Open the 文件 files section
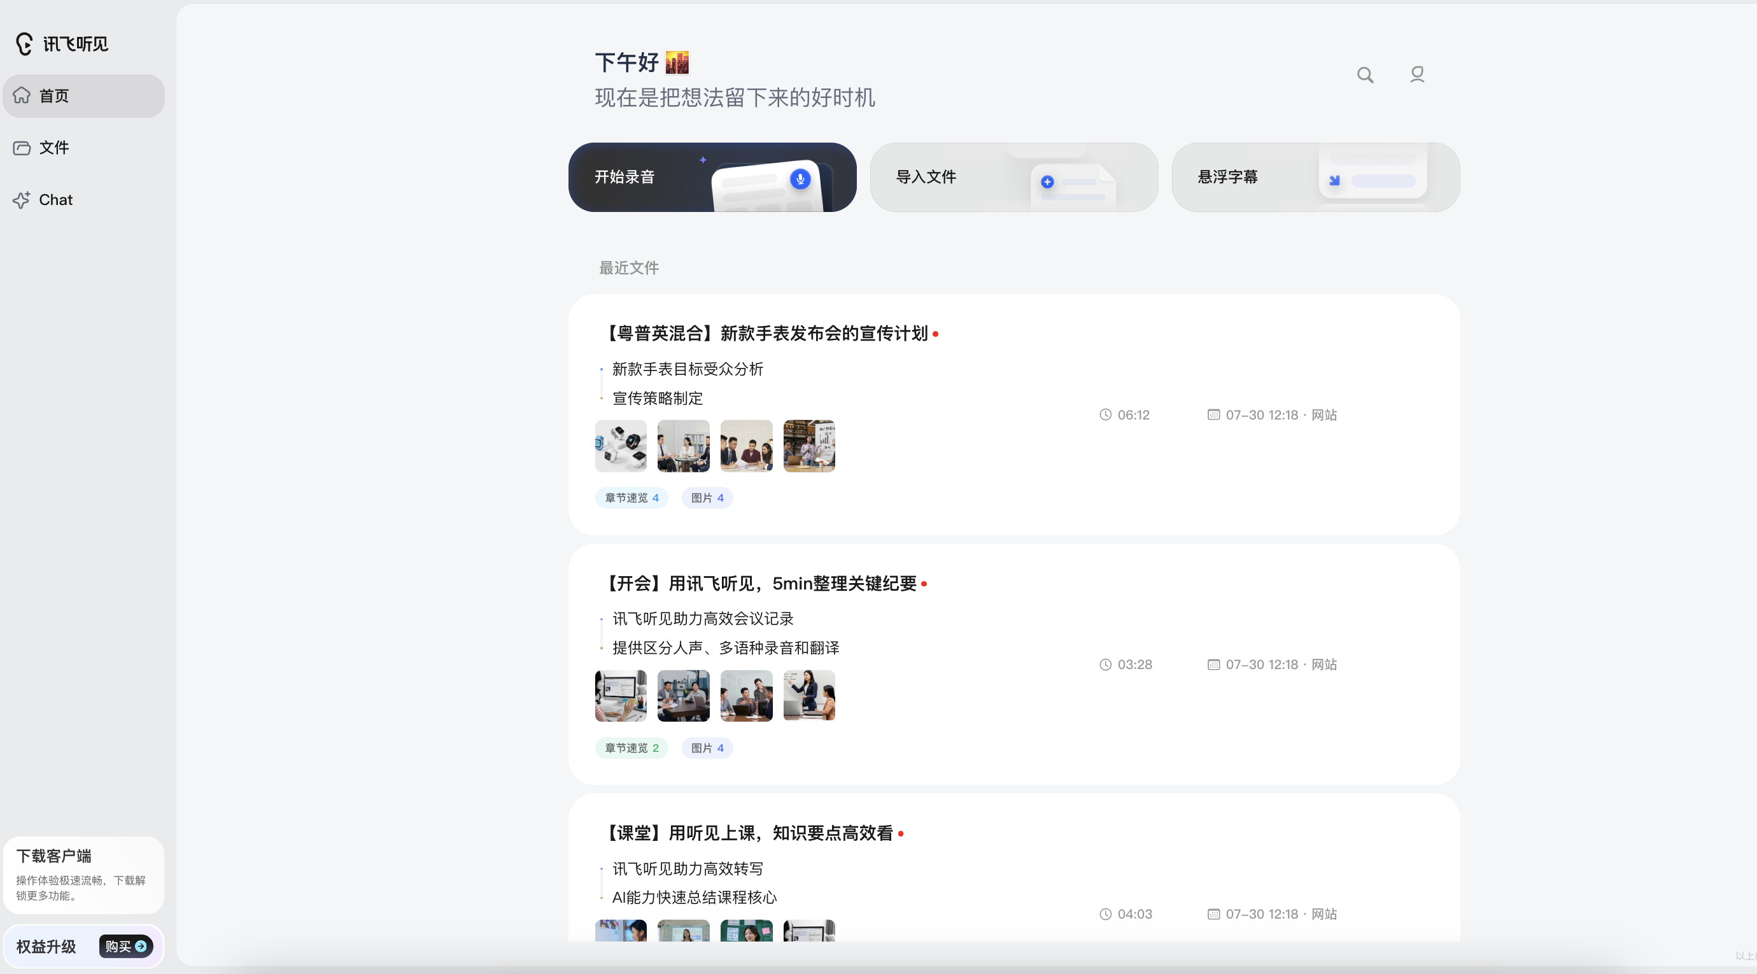Viewport: 1757px width, 974px height. point(83,147)
